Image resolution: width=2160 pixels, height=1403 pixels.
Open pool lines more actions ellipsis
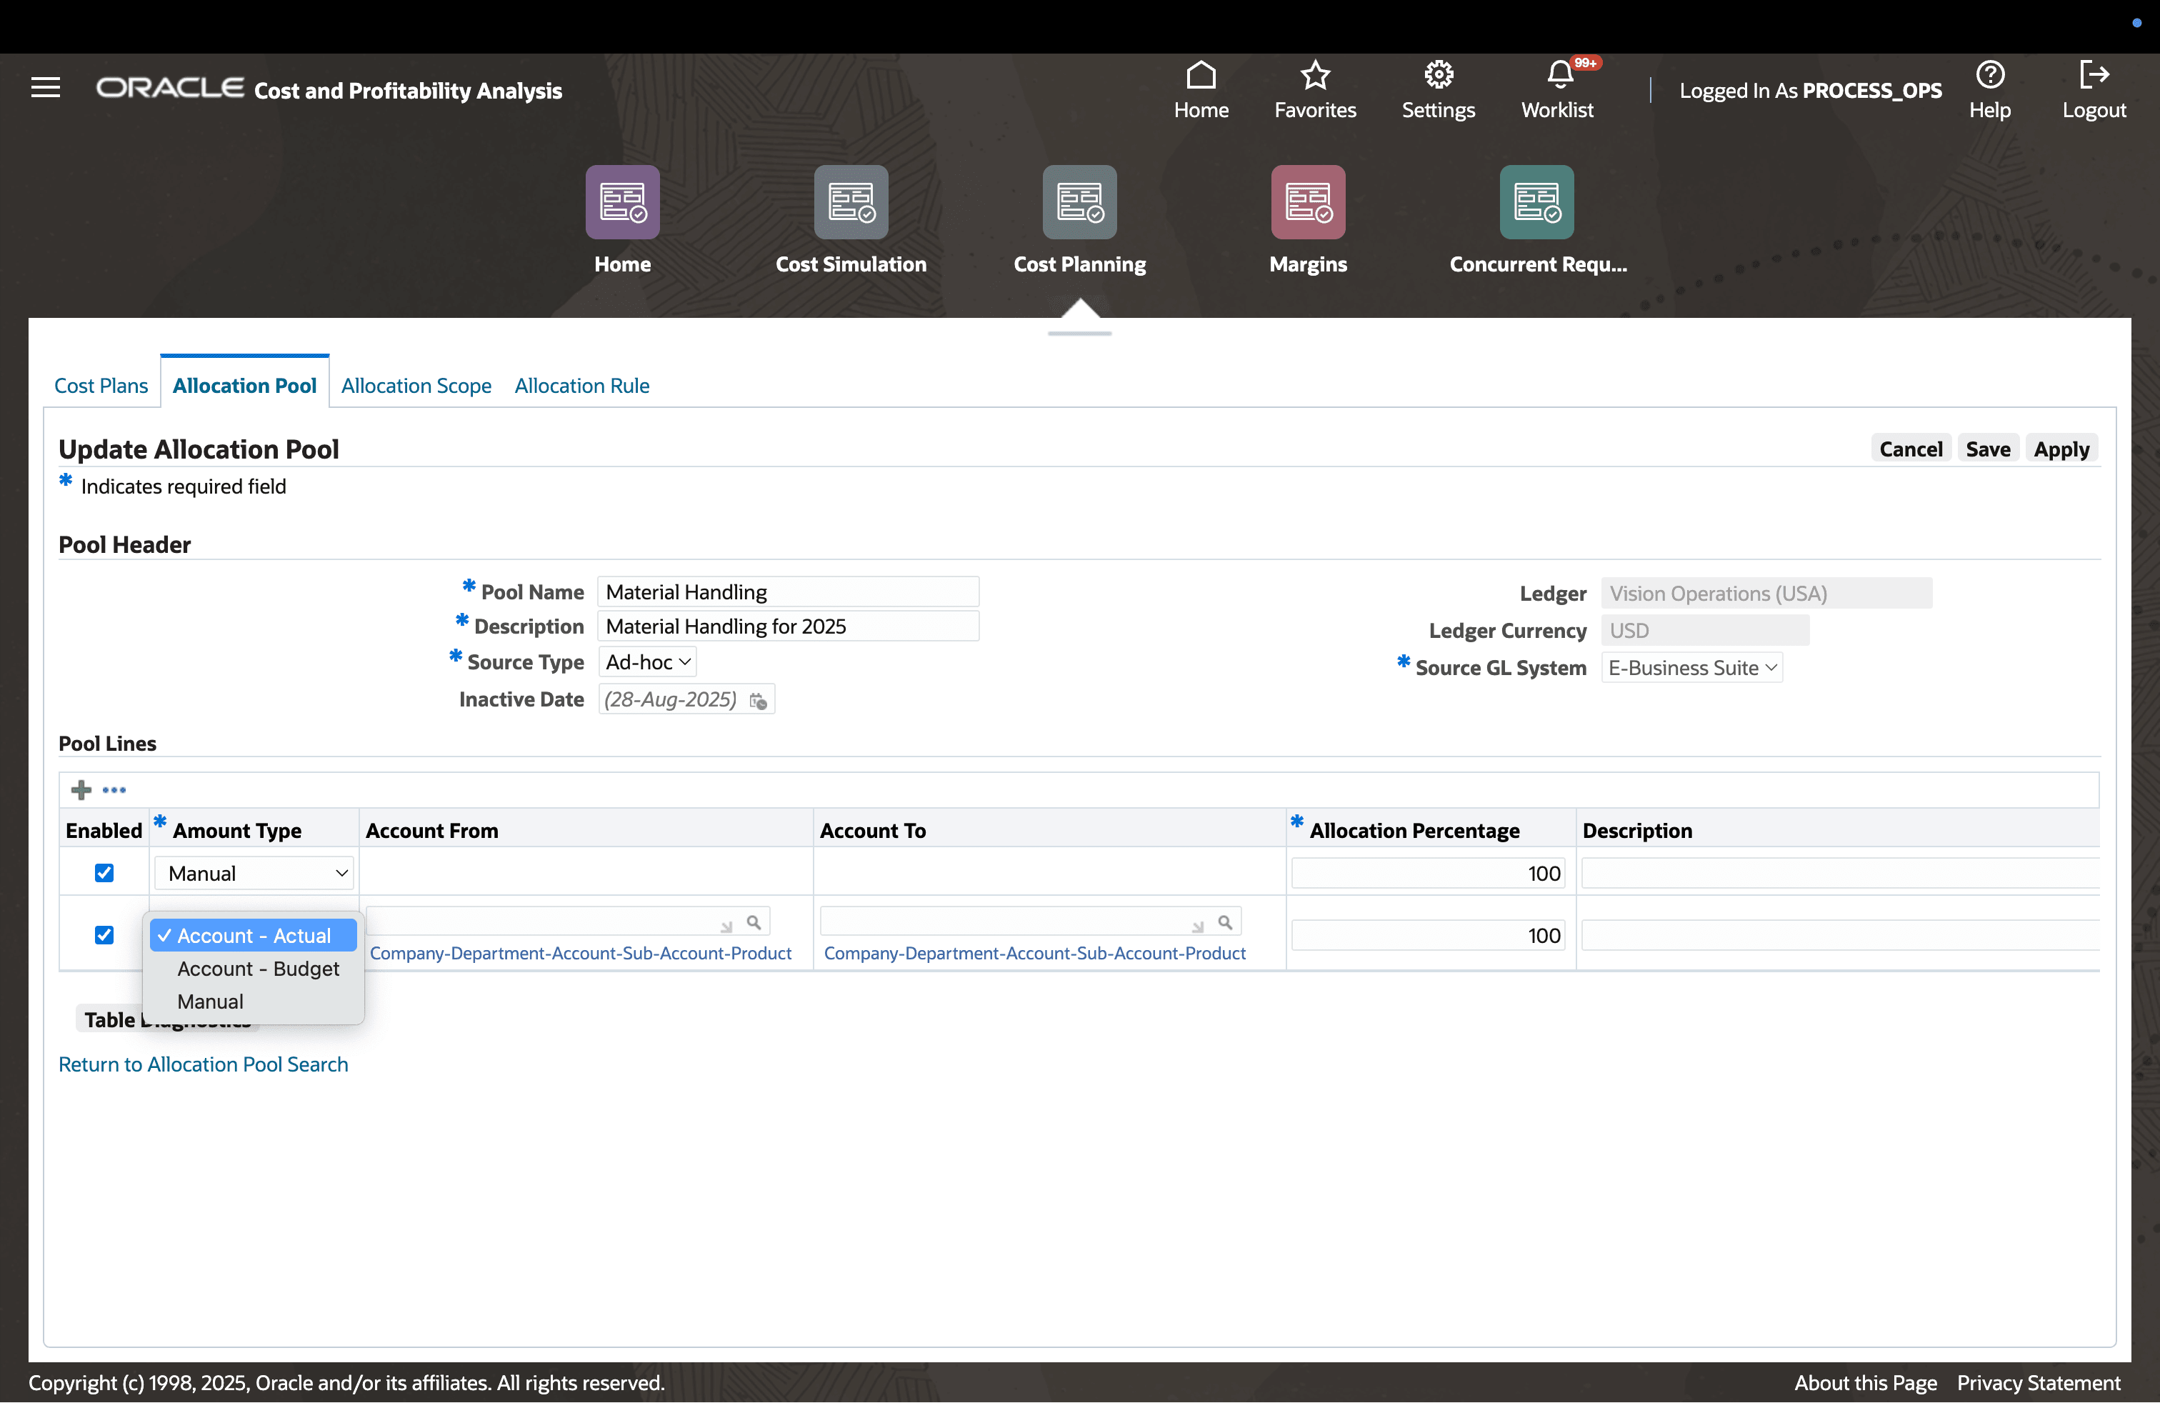(114, 789)
